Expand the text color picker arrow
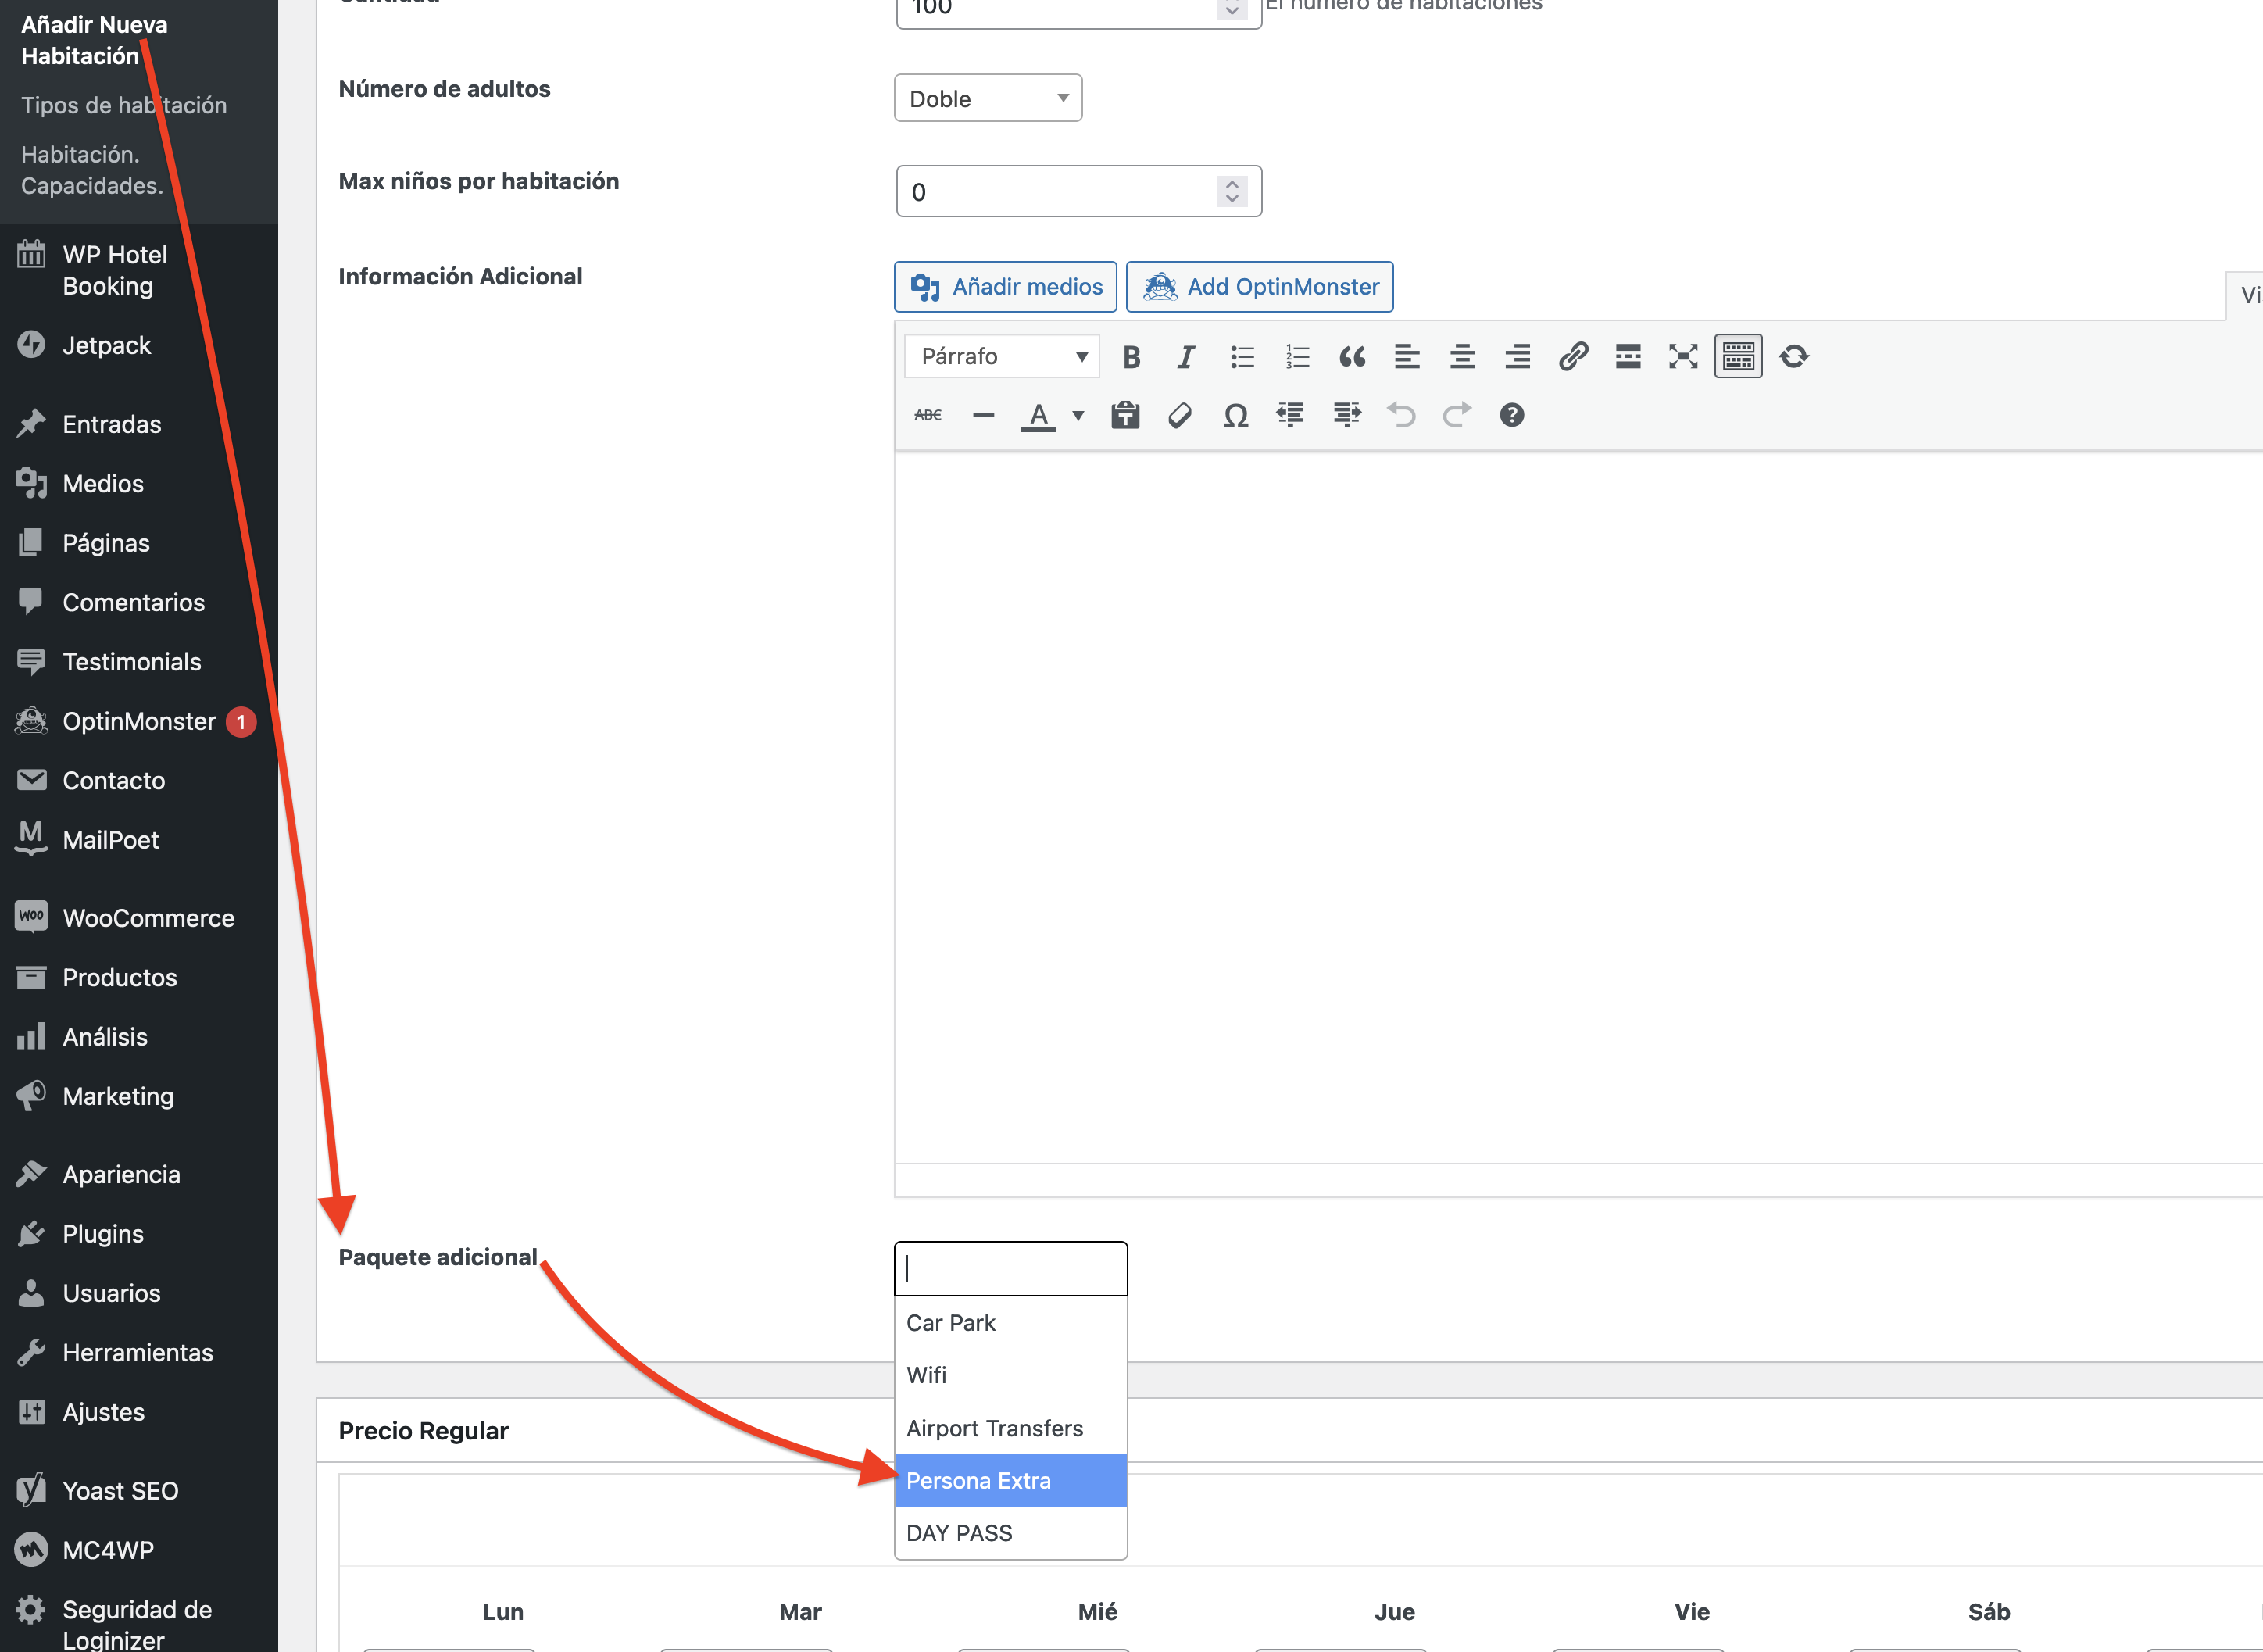2263x1652 pixels. [1078, 415]
